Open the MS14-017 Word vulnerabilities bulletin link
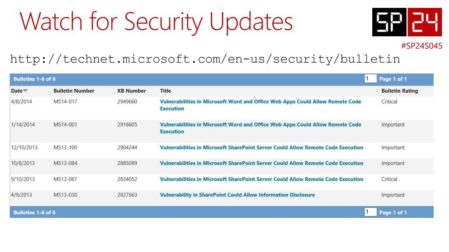This screenshot has width=449, height=252. pos(260,105)
